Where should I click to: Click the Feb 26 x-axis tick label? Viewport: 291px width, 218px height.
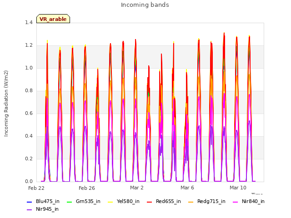(87, 188)
